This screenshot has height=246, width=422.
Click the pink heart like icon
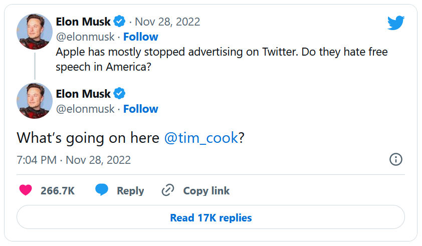point(26,190)
